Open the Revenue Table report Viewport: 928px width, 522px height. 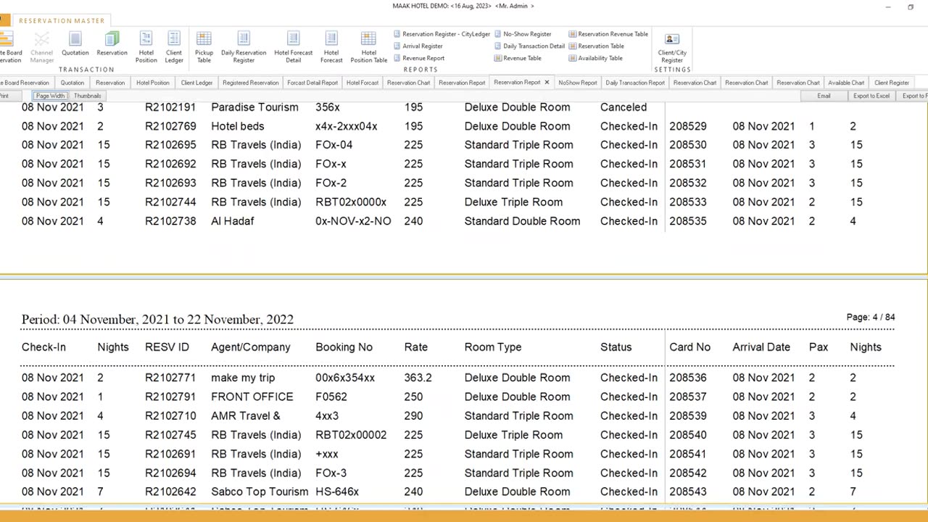[518, 58]
